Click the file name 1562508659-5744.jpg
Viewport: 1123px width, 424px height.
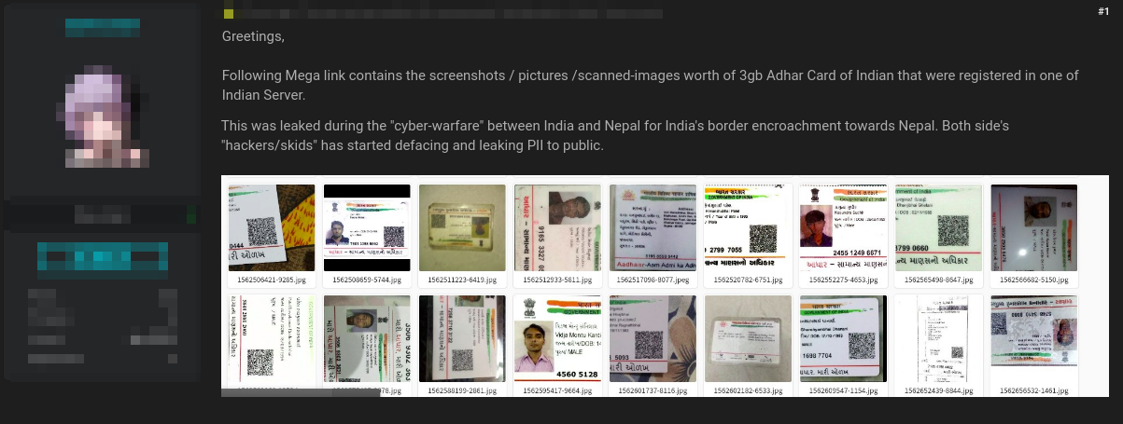pyautogui.click(x=367, y=280)
